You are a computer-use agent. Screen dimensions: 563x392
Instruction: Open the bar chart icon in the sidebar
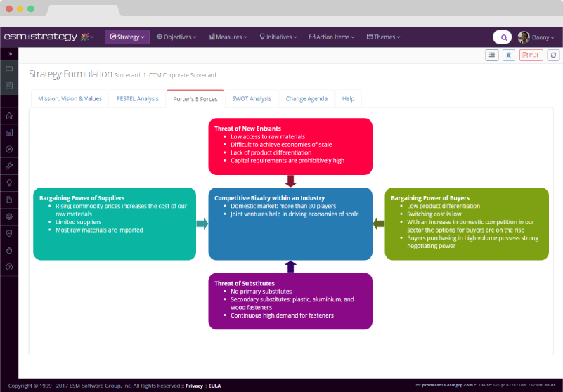pos(9,133)
